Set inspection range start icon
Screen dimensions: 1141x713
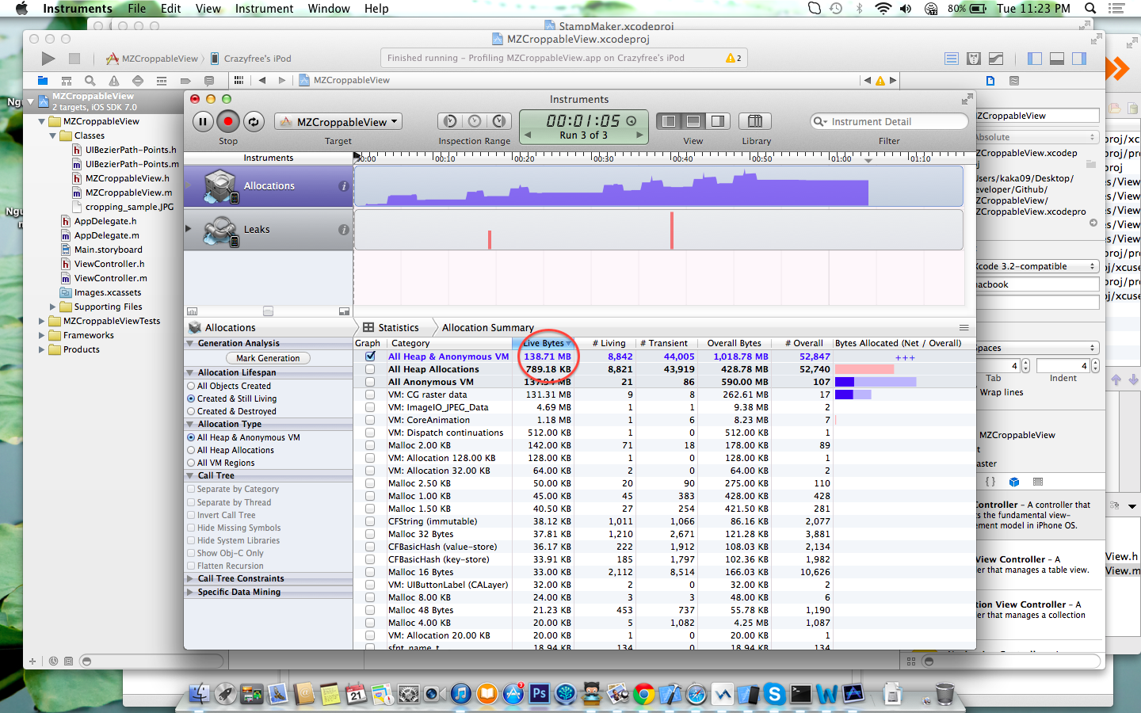tap(450, 121)
